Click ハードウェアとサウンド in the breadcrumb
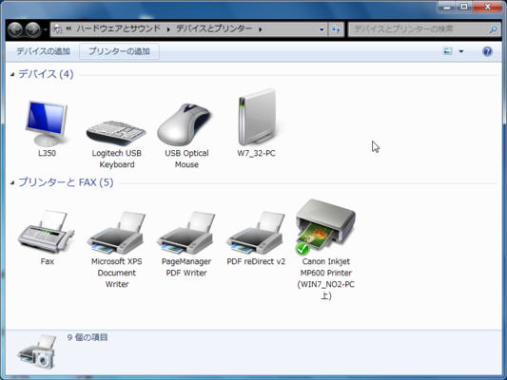The width and height of the screenshot is (507, 380). (x=118, y=28)
